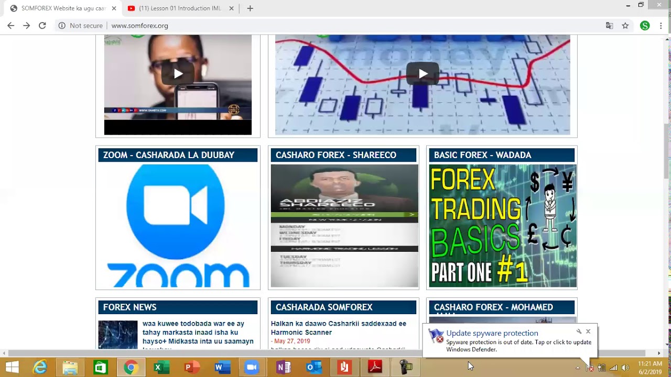Image resolution: width=671 pixels, height=377 pixels.
Task: Open the Translate this page icon
Action: [609, 26]
